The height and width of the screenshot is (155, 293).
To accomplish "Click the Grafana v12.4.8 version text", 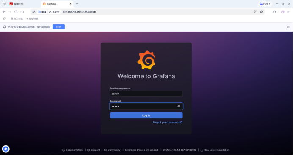I will [x=180, y=150].
